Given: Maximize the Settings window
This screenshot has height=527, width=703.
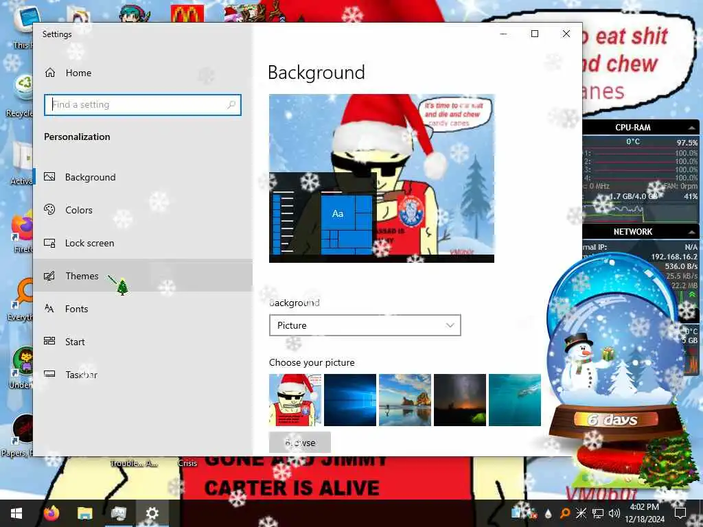Looking at the screenshot, I should click(534, 34).
